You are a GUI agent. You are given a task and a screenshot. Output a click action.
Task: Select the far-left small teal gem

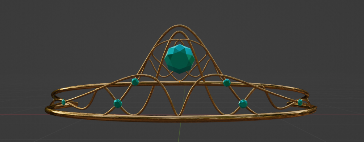click(x=63, y=102)
